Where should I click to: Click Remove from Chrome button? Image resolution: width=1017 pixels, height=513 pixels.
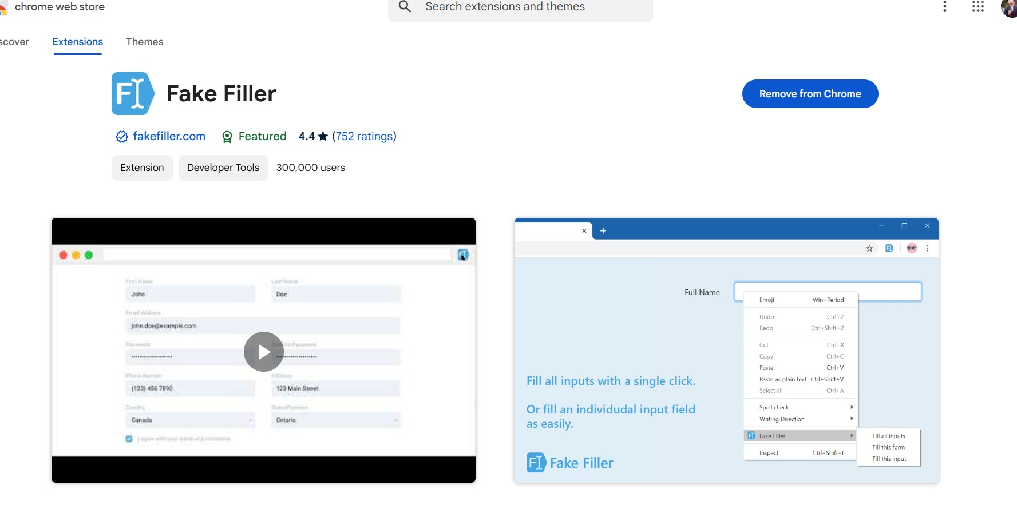click(x=810, y=94)
